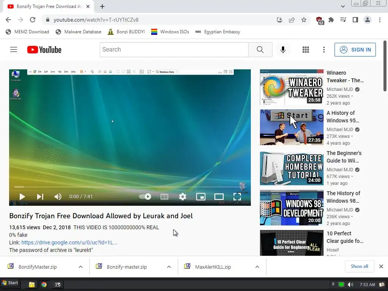Open a new browser tab
Image resolution: width=388 pixels, height=291 pixels.
click(x=102, y=6)
